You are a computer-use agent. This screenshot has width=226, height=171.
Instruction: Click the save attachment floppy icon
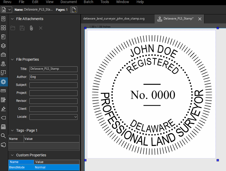pos(22,28)
